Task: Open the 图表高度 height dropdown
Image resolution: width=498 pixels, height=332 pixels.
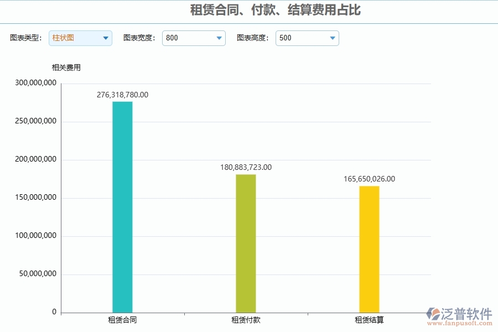Action: point(307,38)
